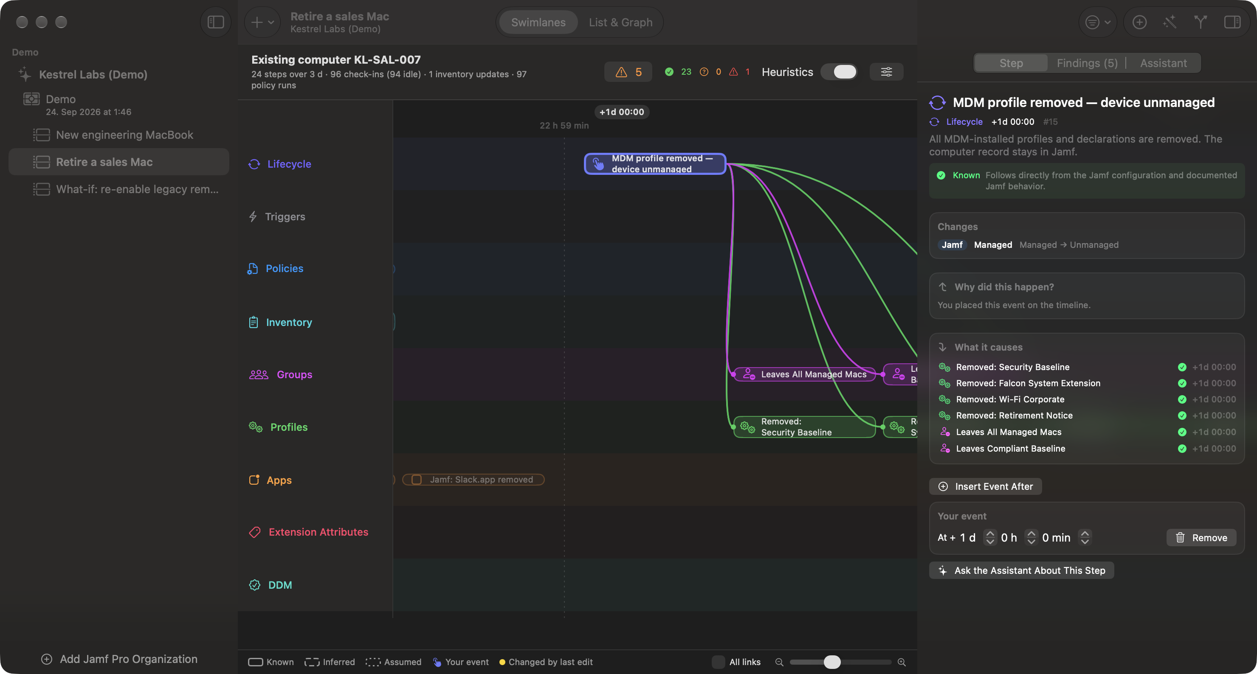Image resolution: width=1257 pixels, height=674 pixels.
Task: Open the heuristics settings sliders button
Action: [x=886, y=72]
